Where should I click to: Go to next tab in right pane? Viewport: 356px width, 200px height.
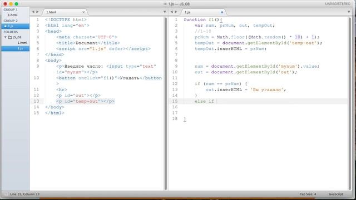click(176, 12)
